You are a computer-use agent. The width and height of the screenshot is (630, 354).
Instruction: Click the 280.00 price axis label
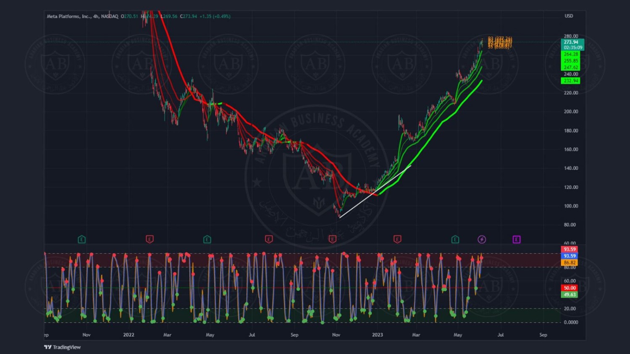(x=571, y=36)
